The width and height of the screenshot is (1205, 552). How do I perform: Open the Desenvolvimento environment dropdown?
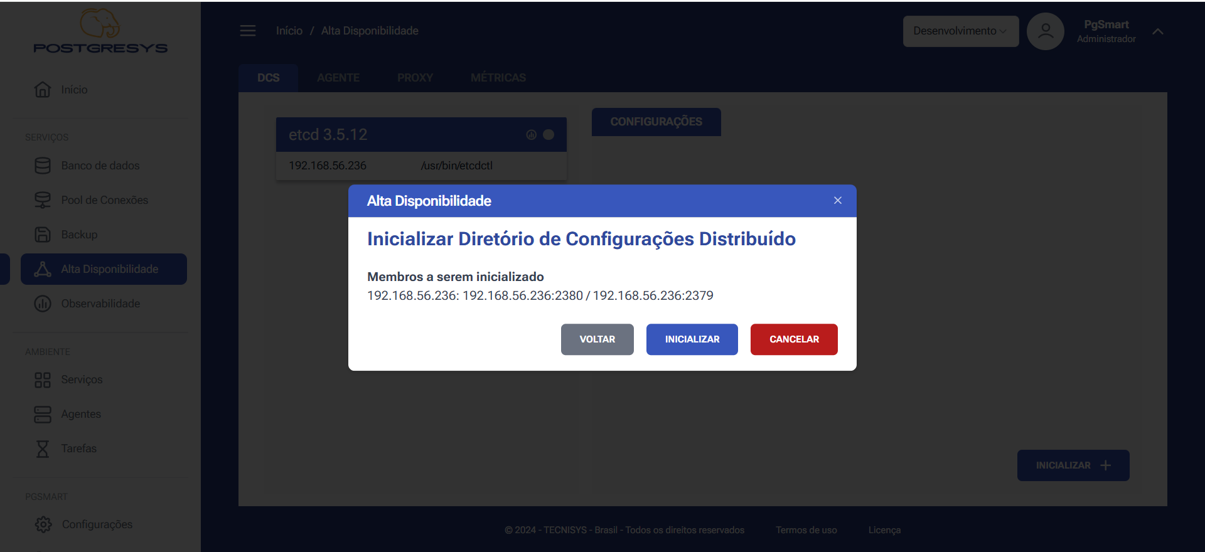[961, 31]
